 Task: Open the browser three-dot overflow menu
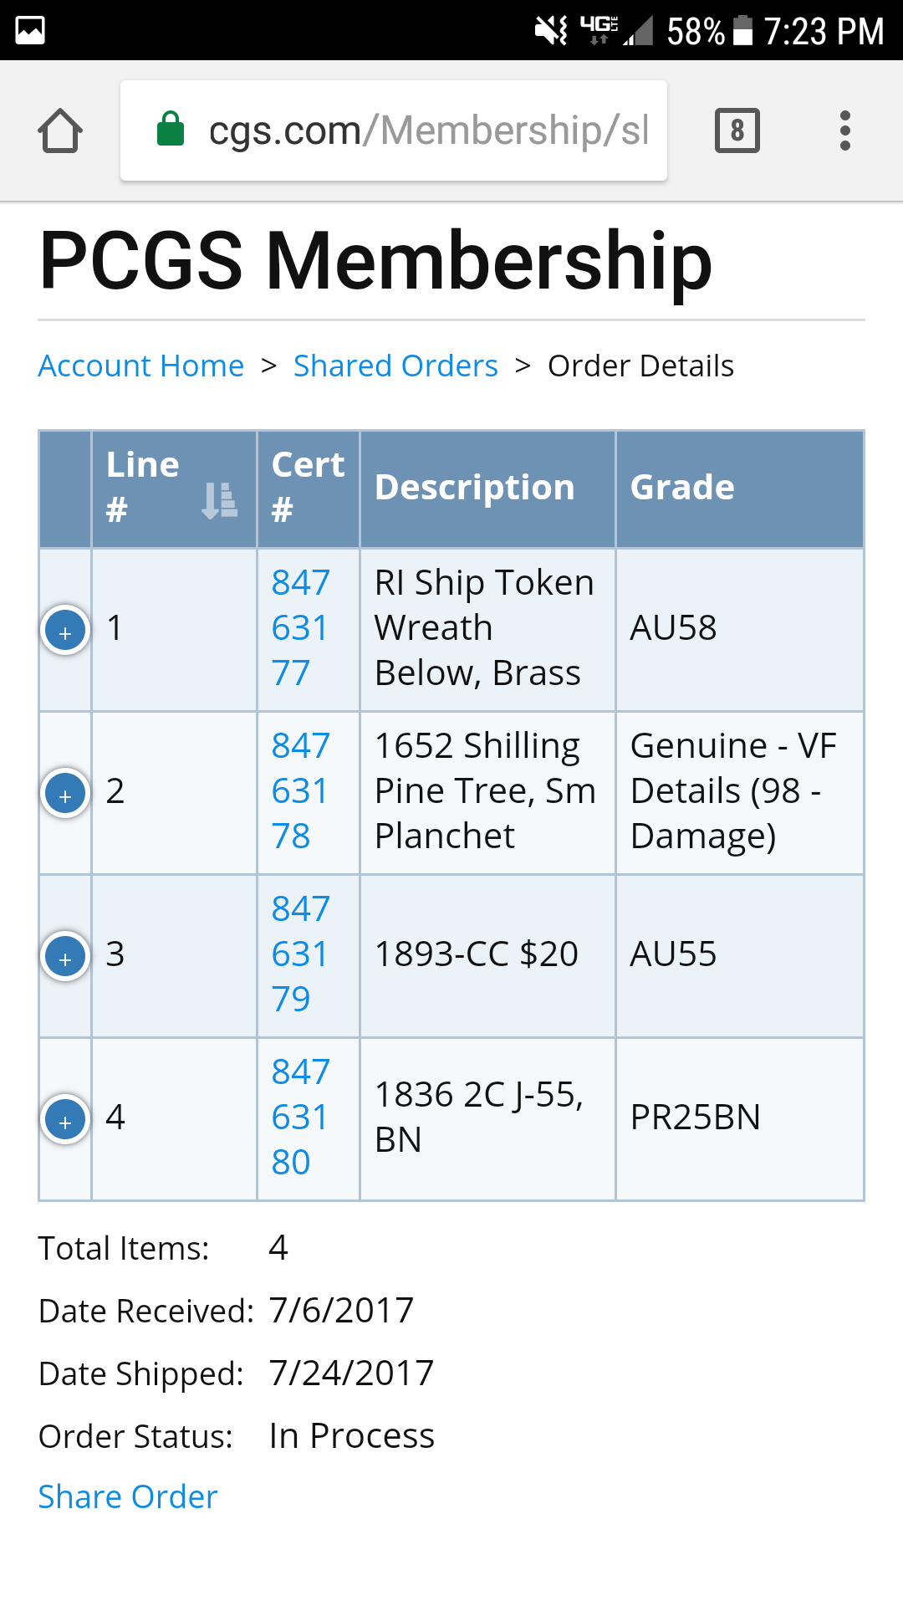(845, 130)
